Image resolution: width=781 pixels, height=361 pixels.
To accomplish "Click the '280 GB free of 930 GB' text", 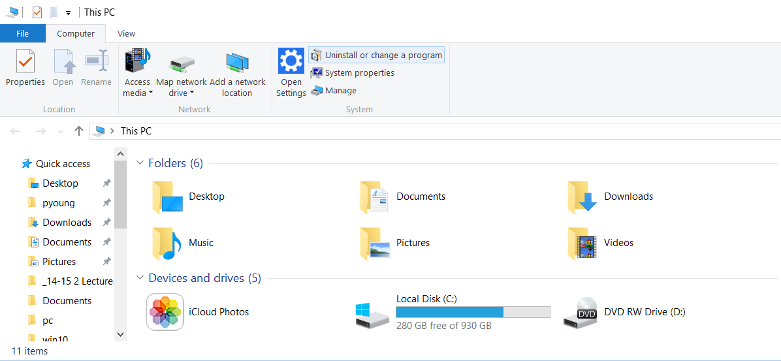I will (x=444, y=326).
